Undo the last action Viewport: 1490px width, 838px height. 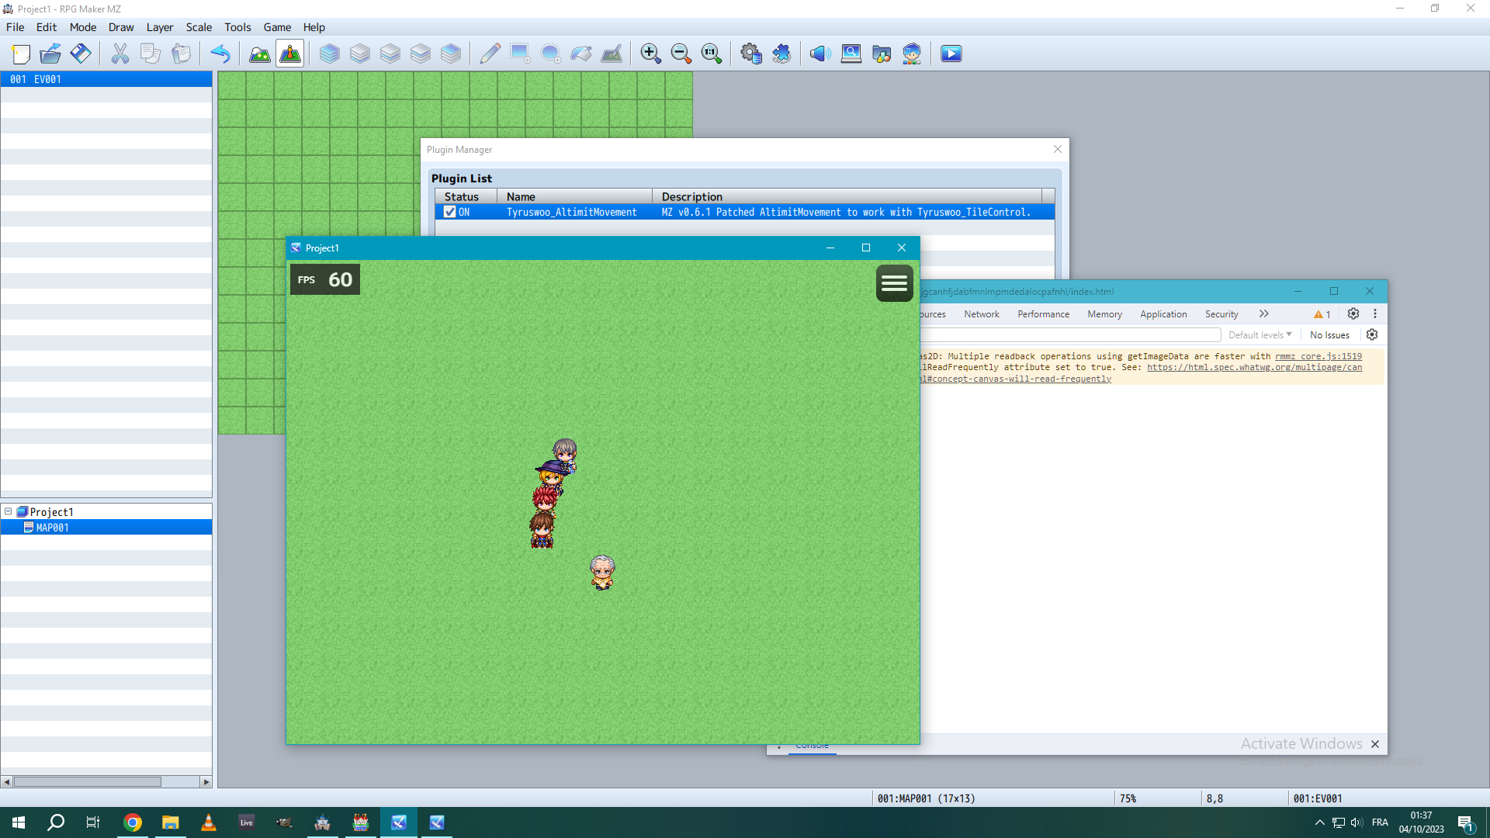click(220, 54)
